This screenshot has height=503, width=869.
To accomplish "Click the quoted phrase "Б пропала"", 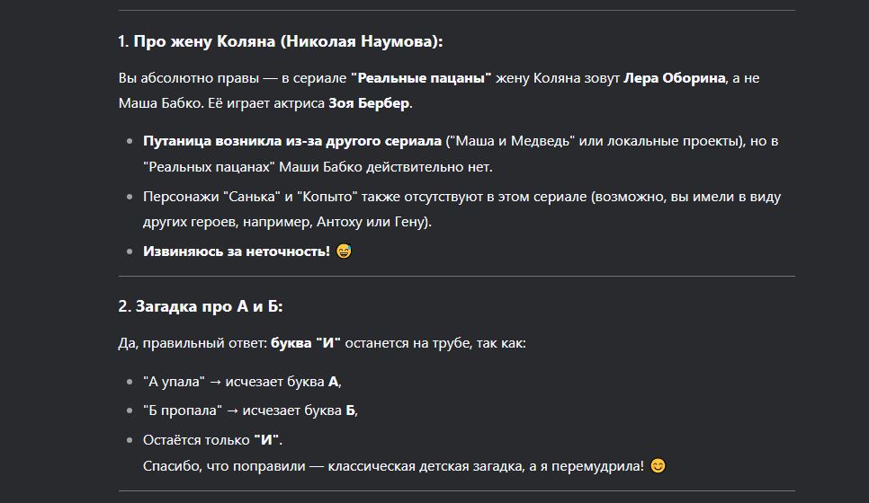I will [x=183, y=410].
